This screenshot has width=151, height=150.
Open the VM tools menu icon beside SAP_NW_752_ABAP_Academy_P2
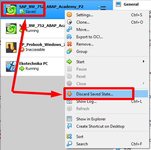point(102,8)
